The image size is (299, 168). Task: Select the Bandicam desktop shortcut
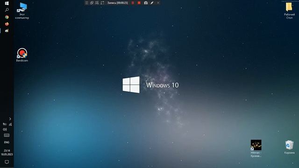22,55
